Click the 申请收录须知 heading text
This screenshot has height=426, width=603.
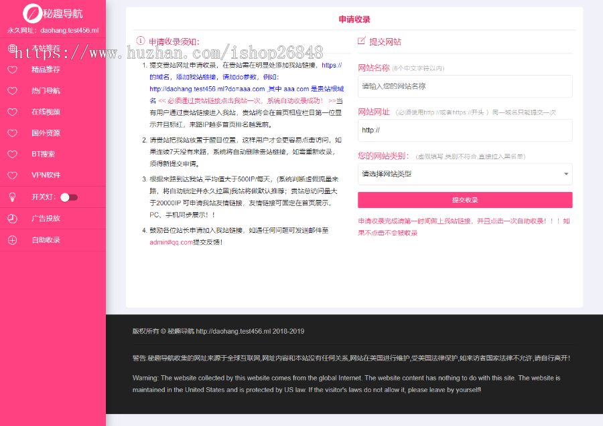(x=174, y=42)
